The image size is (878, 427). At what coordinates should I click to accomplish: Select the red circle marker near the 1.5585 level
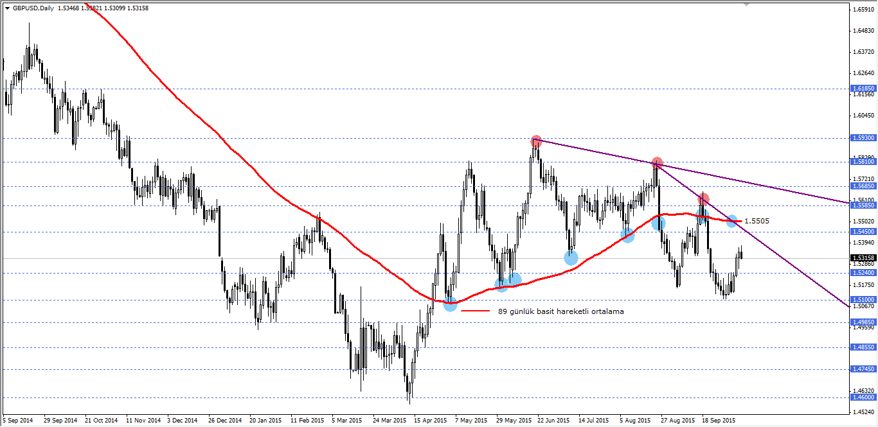pos(704,198)
